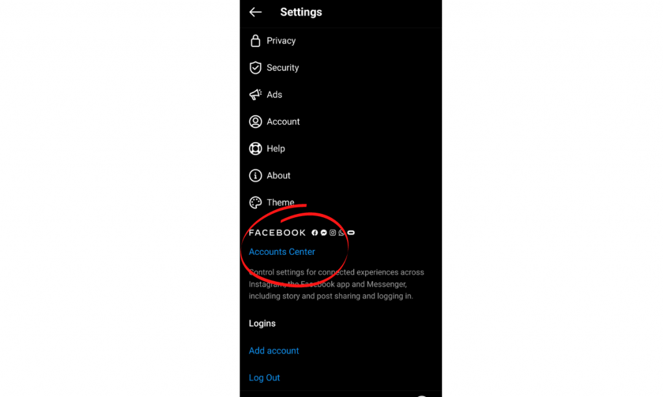This screenshot has width=663, height=397.
Task: Open the Security settings entry
Action: point(282,68)
